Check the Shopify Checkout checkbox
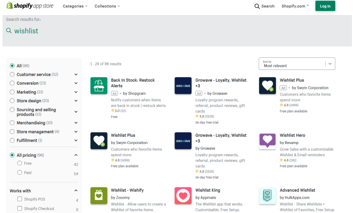 (20, 208)
